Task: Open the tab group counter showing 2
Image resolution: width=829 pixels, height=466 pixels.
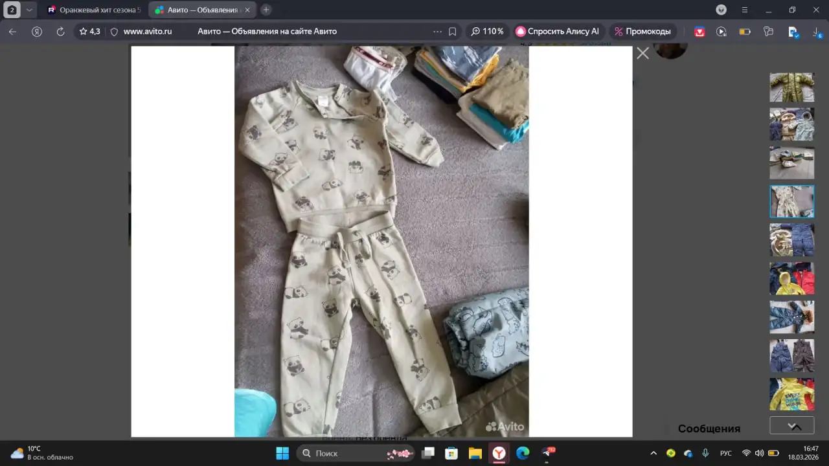Action: tap(12, 10)
